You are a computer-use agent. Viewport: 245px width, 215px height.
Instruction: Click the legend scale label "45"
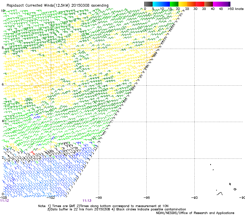221,9
